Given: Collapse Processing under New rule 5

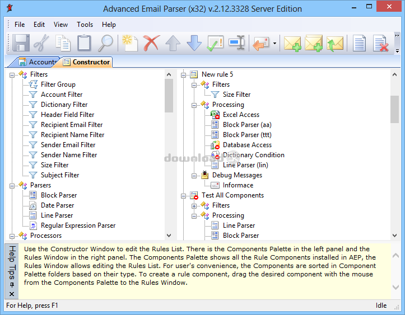Looking at the screenshot, I should tap(194, 105).
